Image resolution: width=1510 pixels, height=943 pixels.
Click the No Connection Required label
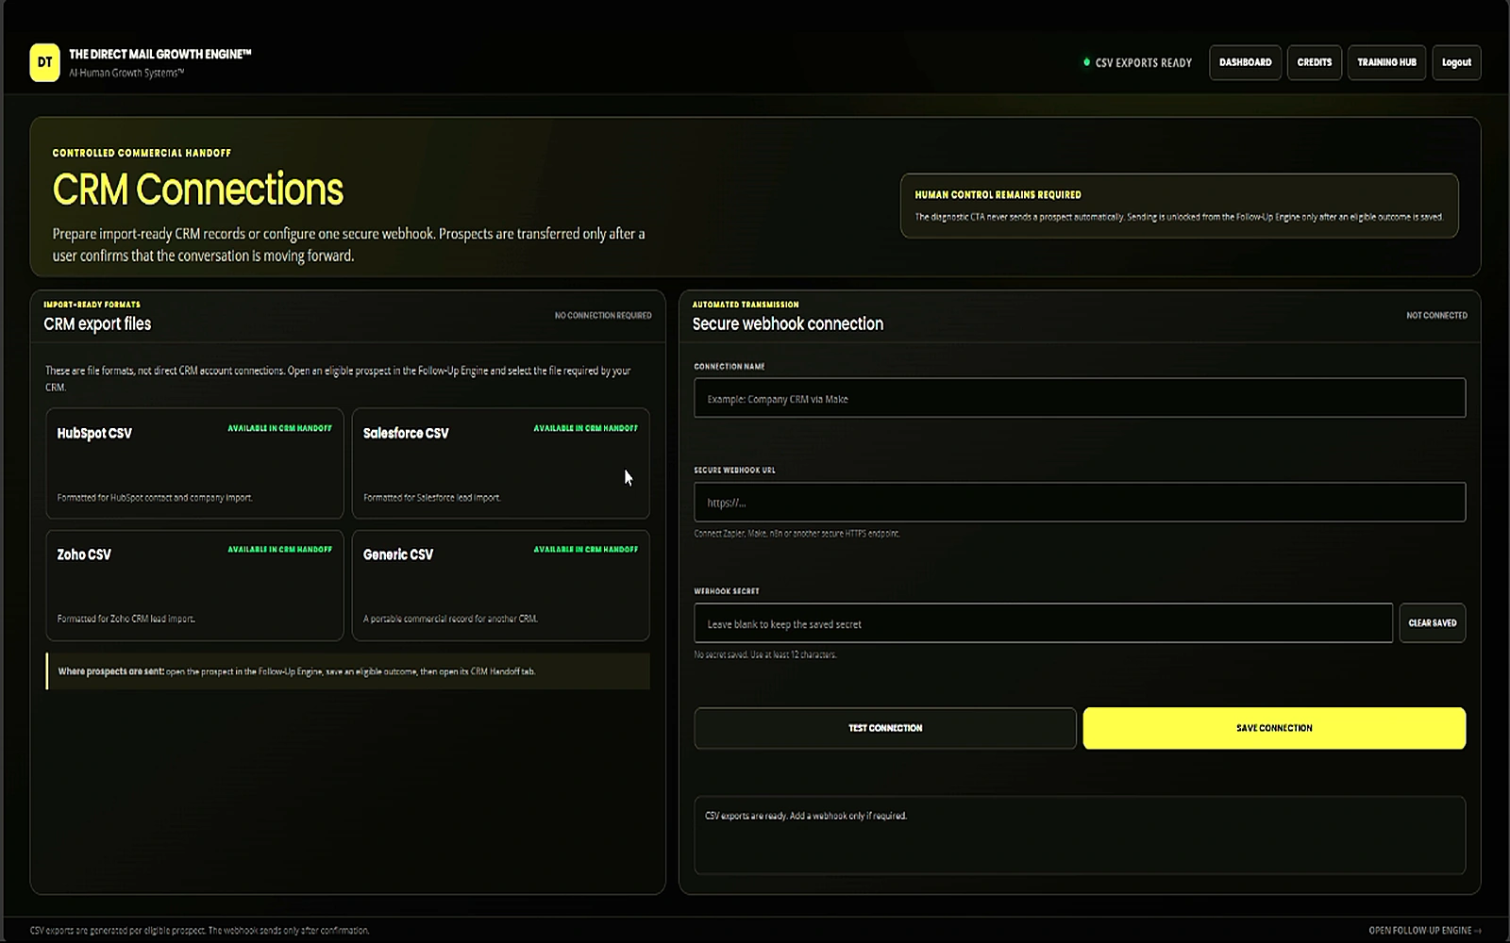[603, 315]
